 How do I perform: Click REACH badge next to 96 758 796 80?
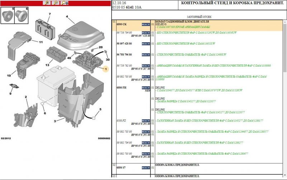tap(146, 55)
